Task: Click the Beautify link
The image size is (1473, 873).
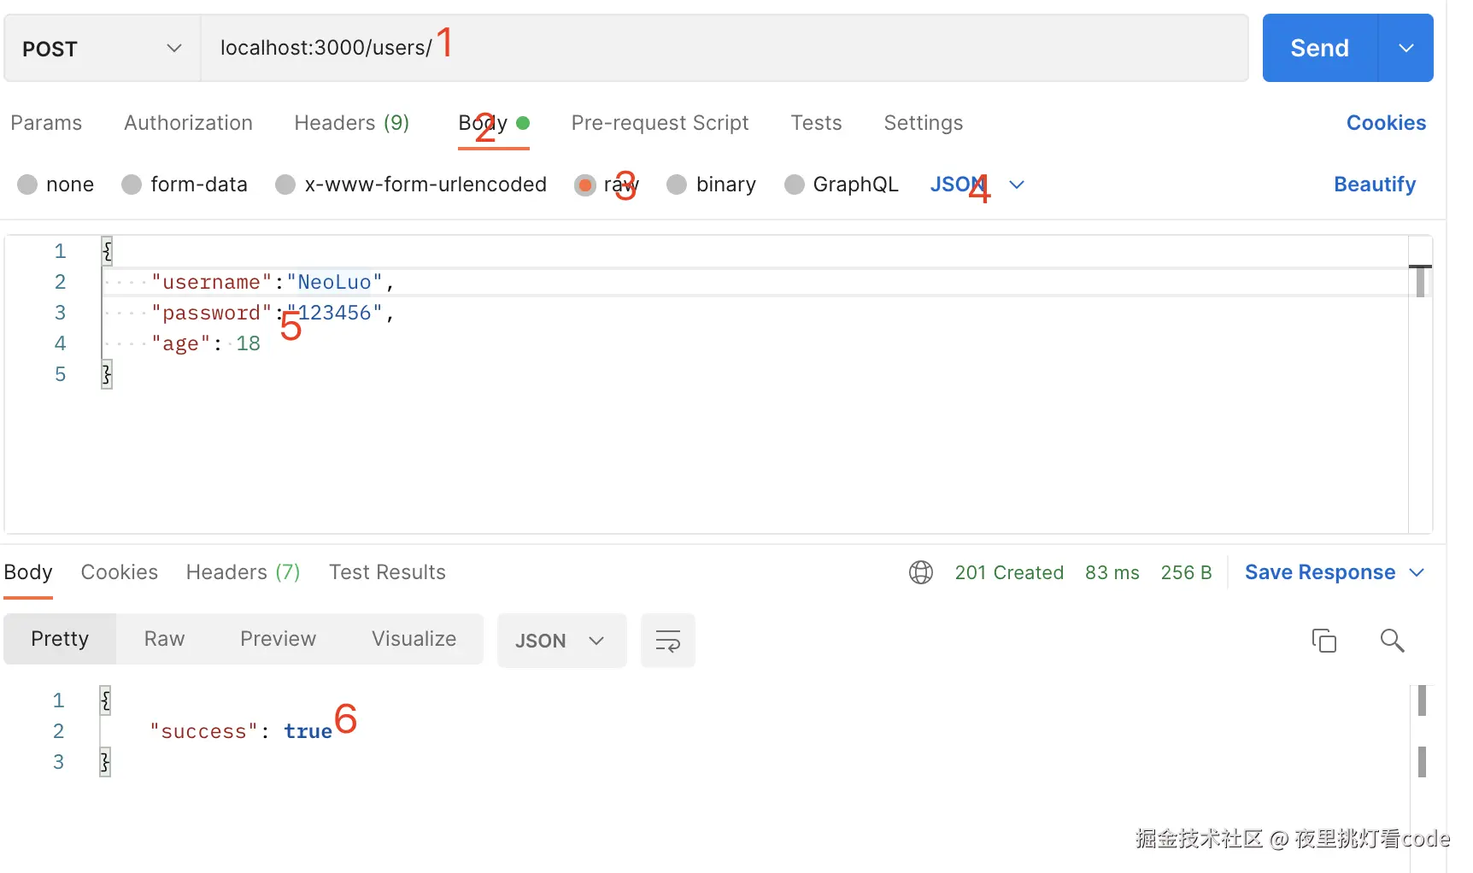Action: [1374, 185]
